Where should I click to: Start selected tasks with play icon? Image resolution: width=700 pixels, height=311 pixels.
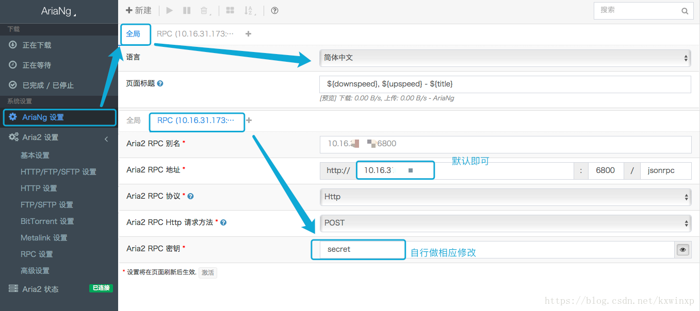pos(170,10)
